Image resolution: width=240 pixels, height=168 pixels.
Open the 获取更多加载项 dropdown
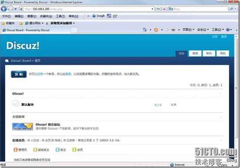pos(61,23)
